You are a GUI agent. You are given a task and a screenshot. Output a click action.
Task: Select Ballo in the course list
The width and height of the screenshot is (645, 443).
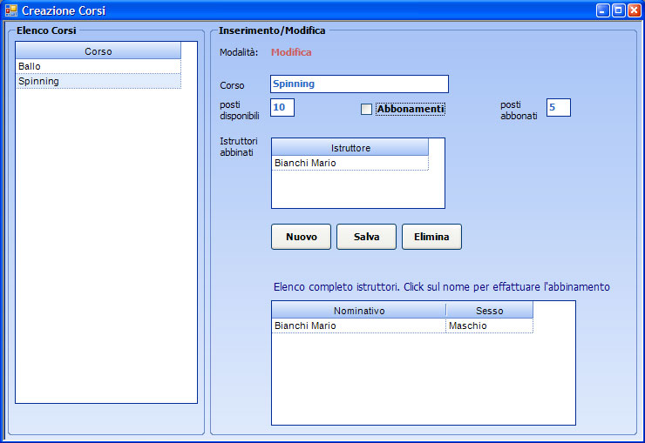coord(98,66)
